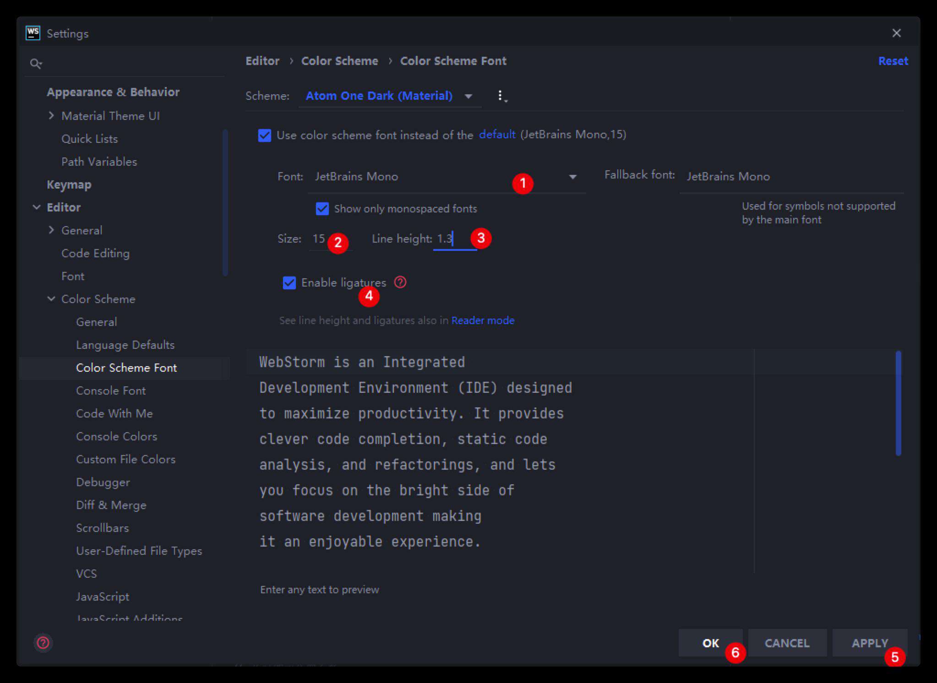937x683 pixels.
Task: Click Editor in the breadcrumb
Action: (x=262, y=61)
